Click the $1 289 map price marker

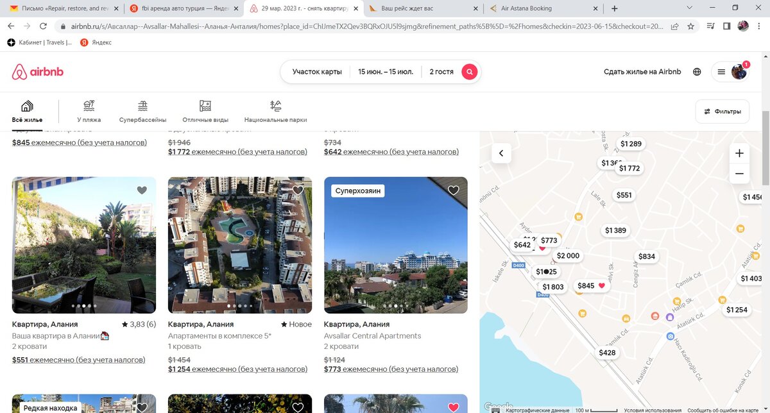pos(631,144)
